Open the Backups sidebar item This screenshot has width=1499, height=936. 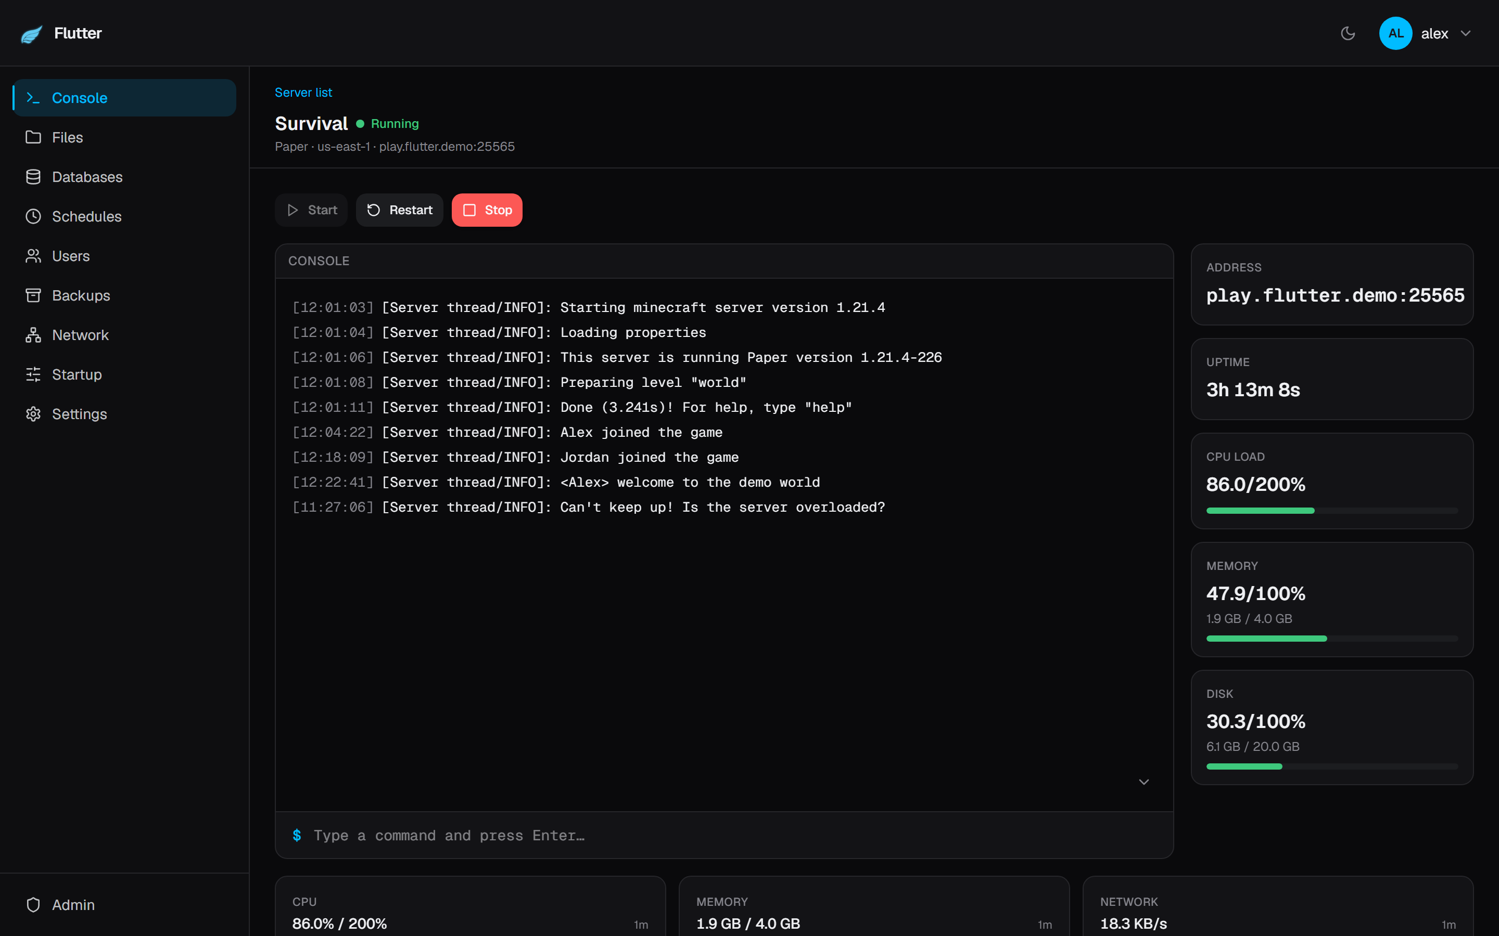point(124,295)
